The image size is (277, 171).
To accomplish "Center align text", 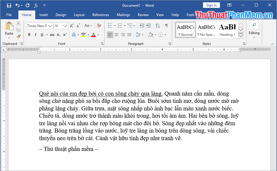I will pyautogui.click(x=117, y=35).
